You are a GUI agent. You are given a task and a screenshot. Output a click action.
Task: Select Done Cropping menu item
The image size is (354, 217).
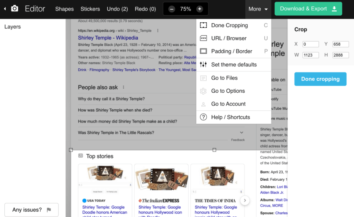pos(234,25)
